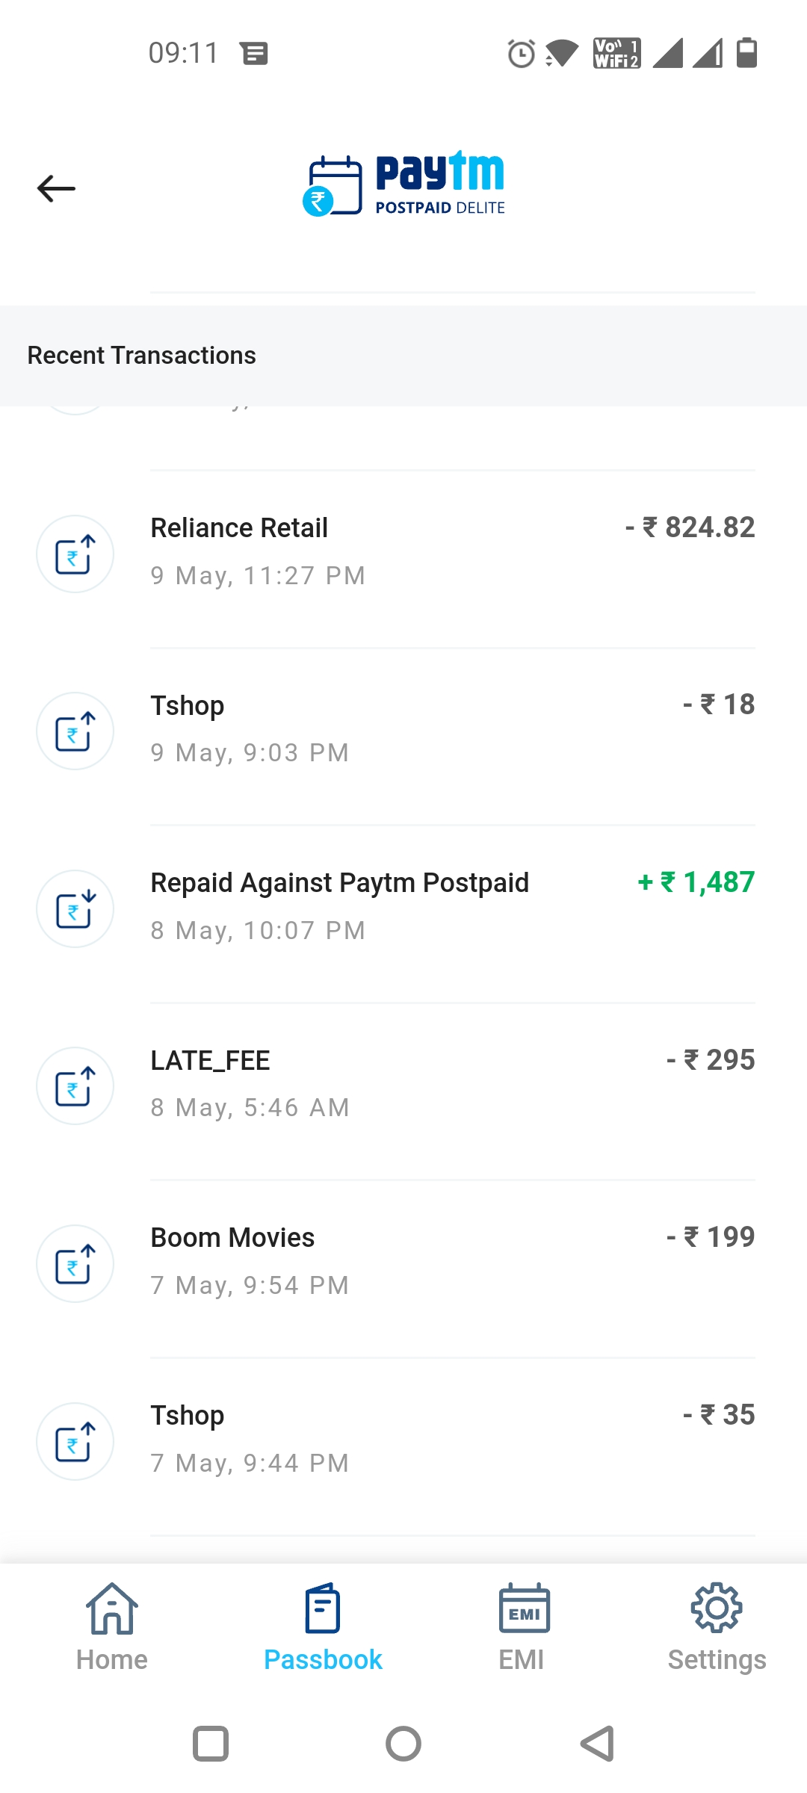The image size is (807, 1793).
Task: Tap the Android recent apps square button
Action: (x=211, y=1744)
